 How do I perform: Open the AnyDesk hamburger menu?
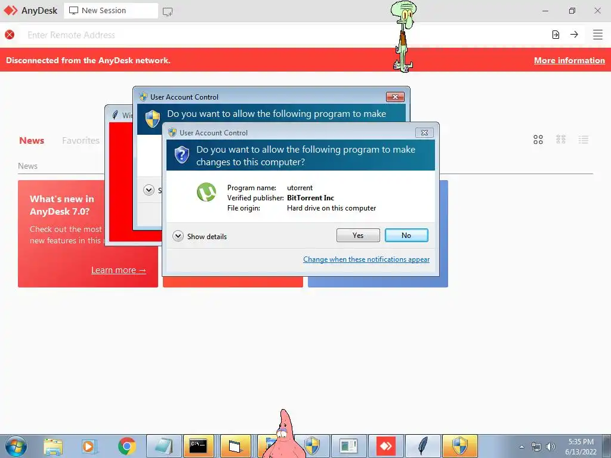(x=598, y=35)
